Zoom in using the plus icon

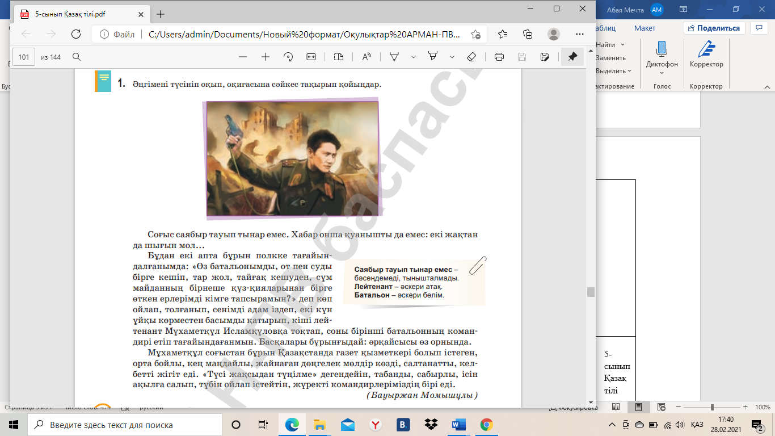pos(266,57)
